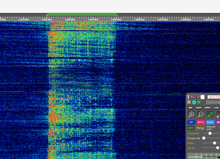Switch to the Audio tab
The width and height of the screenshot is (220, 159).
[210, 122]
